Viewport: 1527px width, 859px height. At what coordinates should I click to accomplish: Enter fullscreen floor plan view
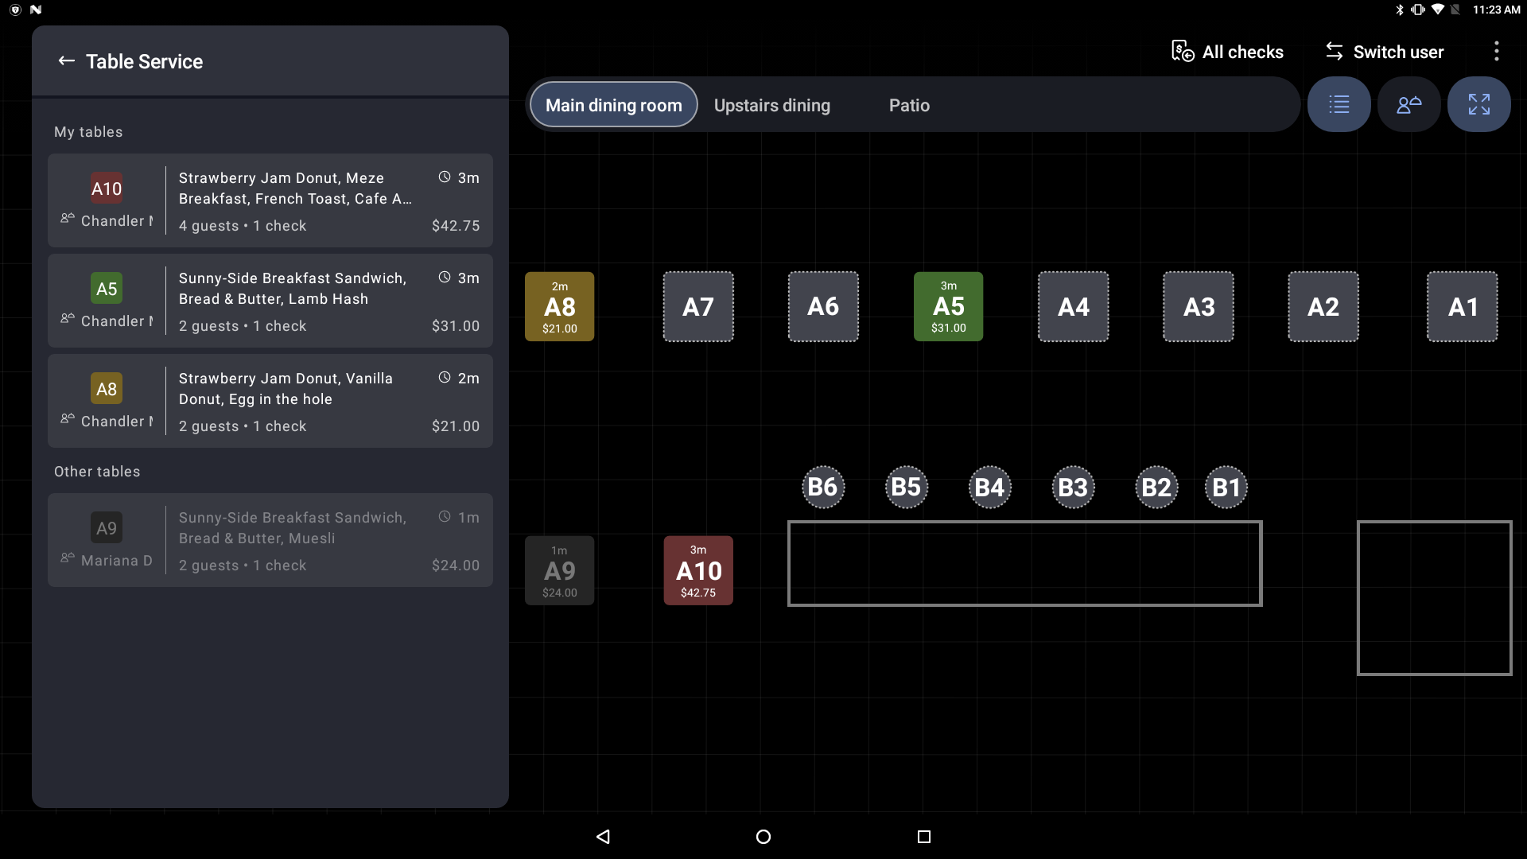coord(1478,104)
